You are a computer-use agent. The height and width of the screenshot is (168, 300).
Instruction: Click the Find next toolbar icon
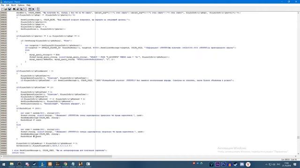18,9
